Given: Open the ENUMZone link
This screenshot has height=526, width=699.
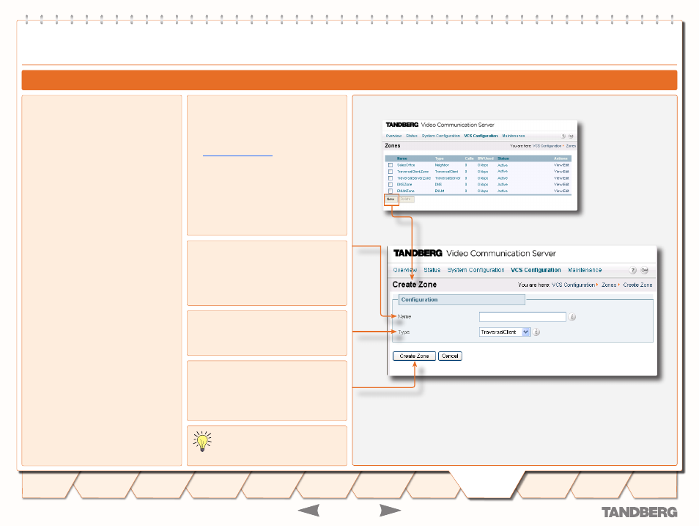Looking at the screenshot, I should (x=406, y=191).
